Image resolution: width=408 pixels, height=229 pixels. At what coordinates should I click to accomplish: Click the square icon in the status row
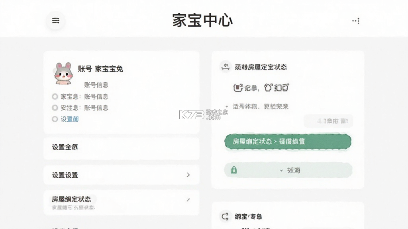[x=238, y=88]
